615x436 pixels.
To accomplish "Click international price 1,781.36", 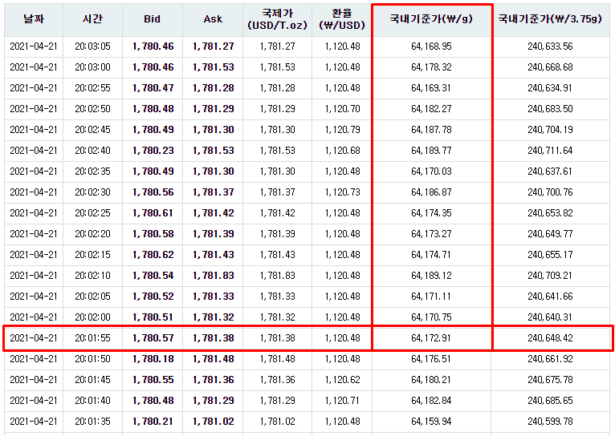I will click(x=277, y=380).
